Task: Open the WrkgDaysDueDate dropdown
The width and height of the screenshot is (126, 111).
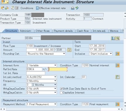Action: pos(42,89)
